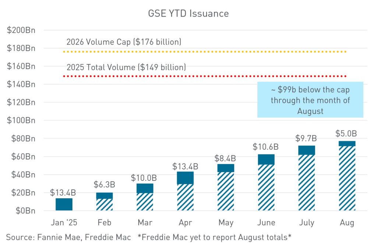Click the solid top segment of the July bar
The height and width of the screenshot is (243, 377).
click(307, 150)
